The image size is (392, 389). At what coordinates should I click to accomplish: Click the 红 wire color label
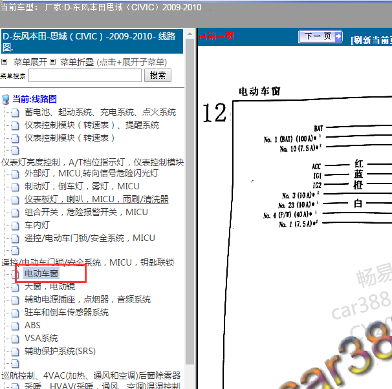coord(359,164)
